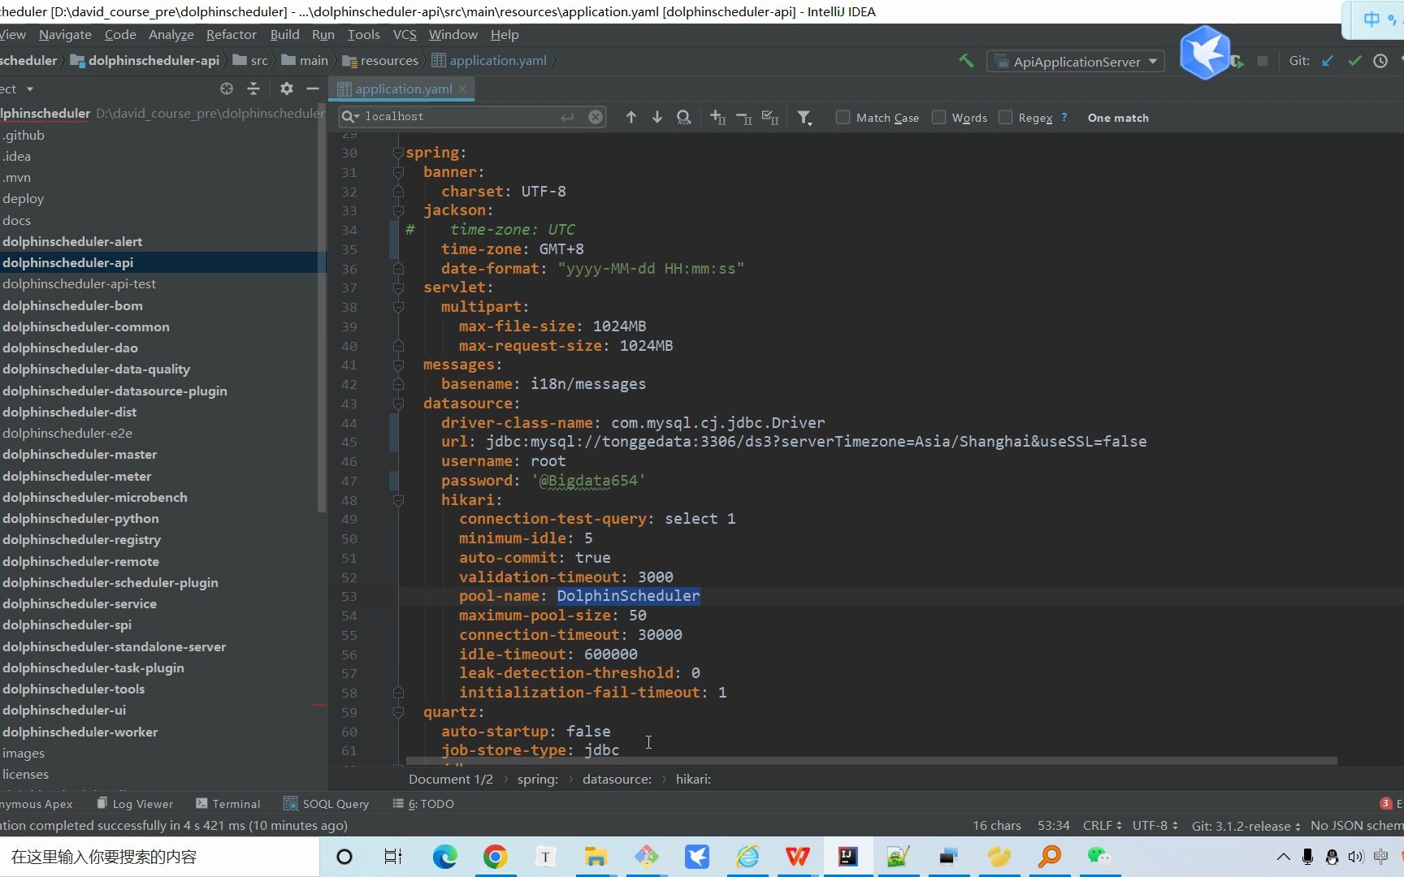The image size is (1404, 877).
Task: Select dolphinscheduler-master in project tree
Action: pos(80,454)
